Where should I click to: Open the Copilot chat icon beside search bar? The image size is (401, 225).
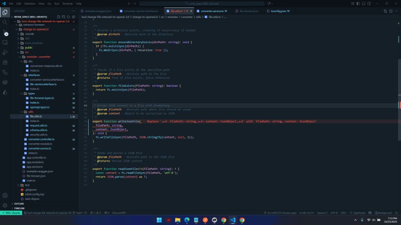click(269, 3)
